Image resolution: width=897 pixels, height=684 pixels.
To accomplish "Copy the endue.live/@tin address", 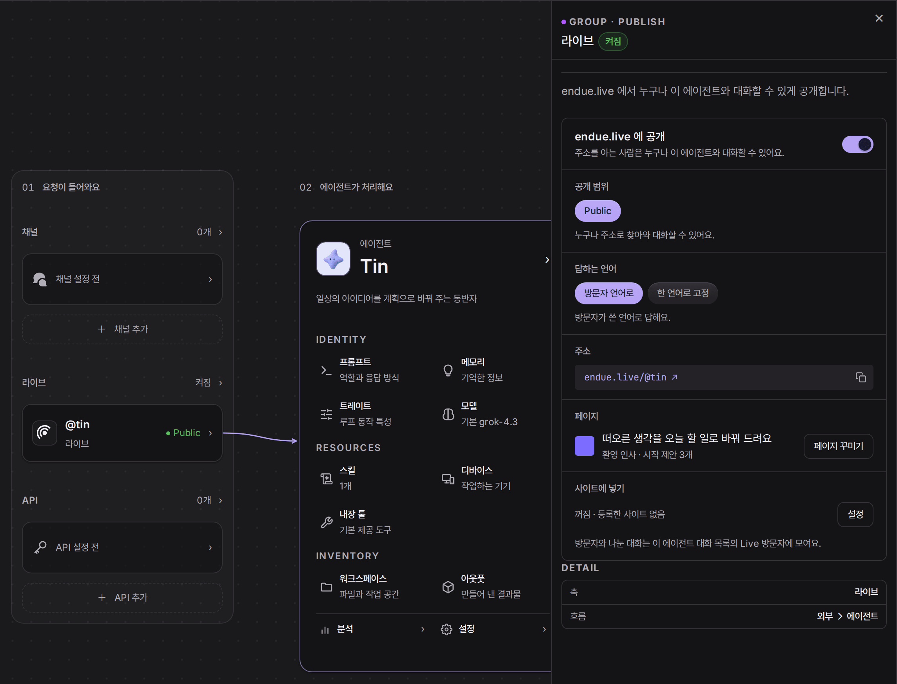I will (861, 377).
